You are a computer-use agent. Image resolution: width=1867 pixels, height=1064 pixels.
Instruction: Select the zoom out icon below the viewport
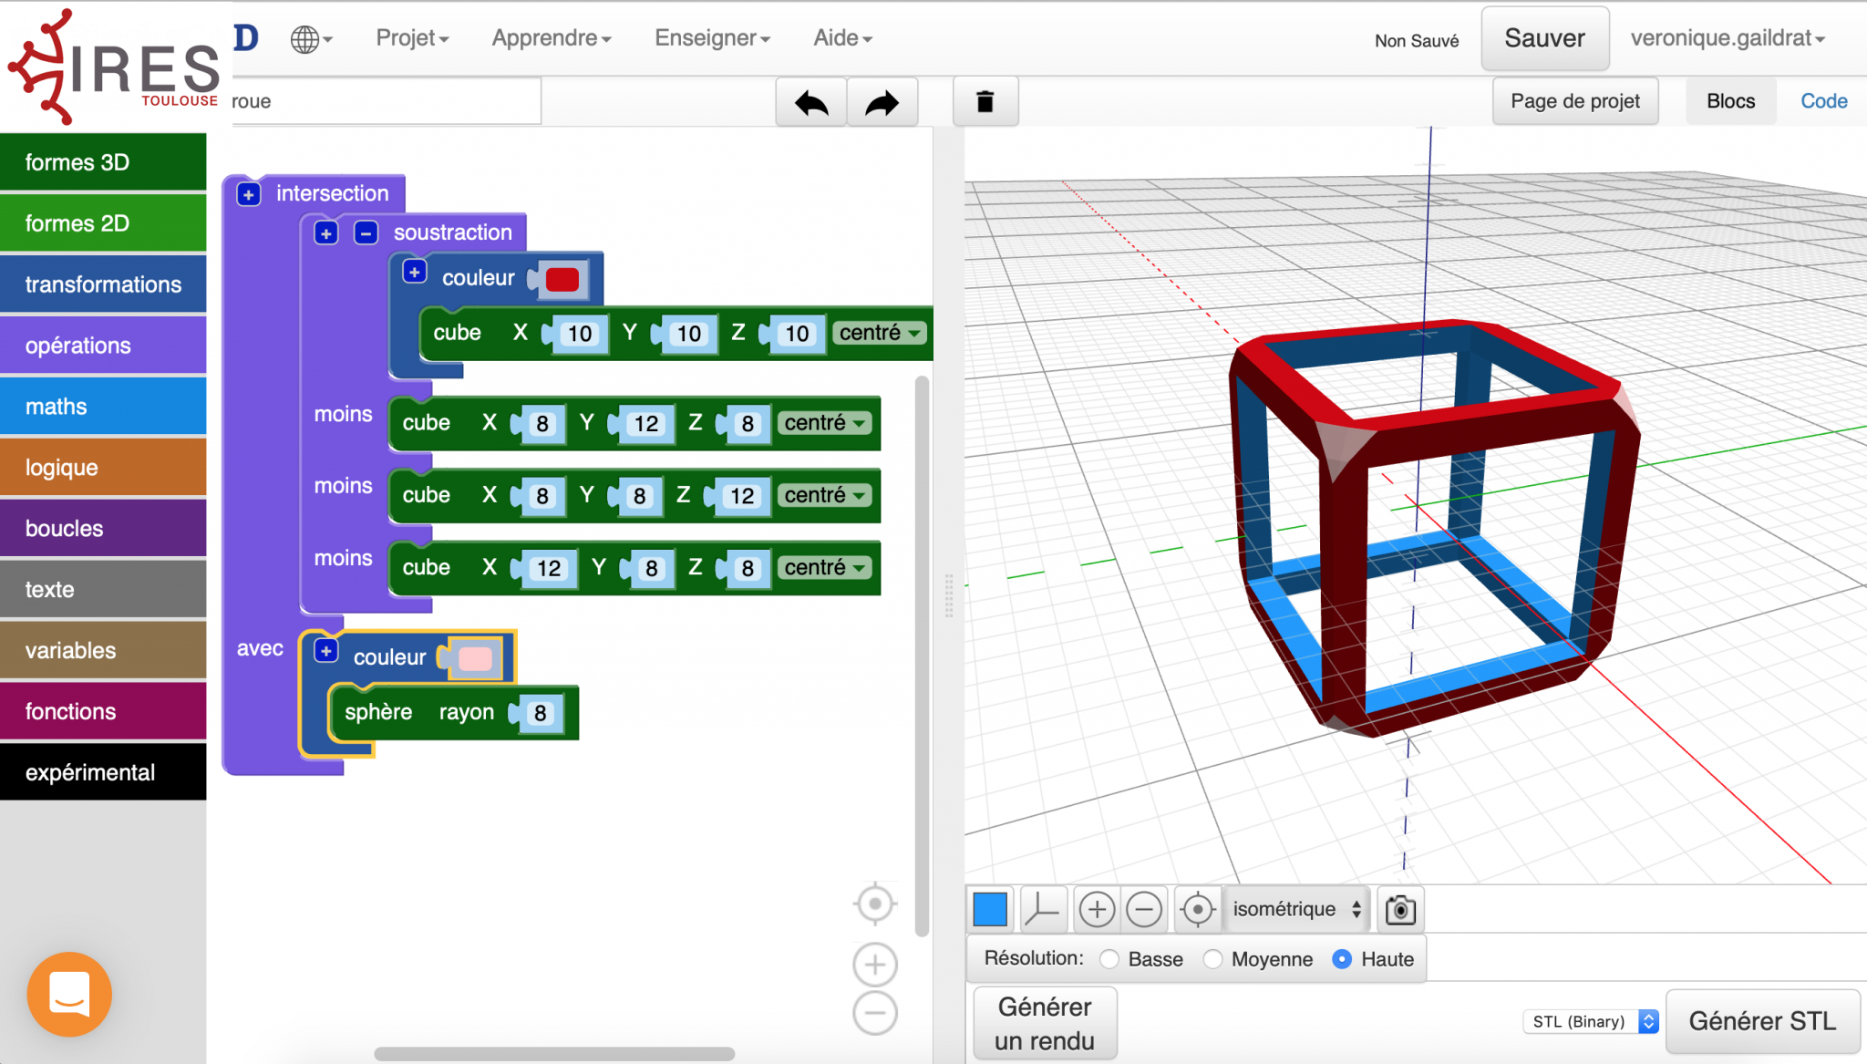[x=1146, y=909]
